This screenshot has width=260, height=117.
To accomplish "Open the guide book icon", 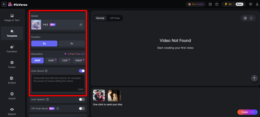I will coord(210,4).
